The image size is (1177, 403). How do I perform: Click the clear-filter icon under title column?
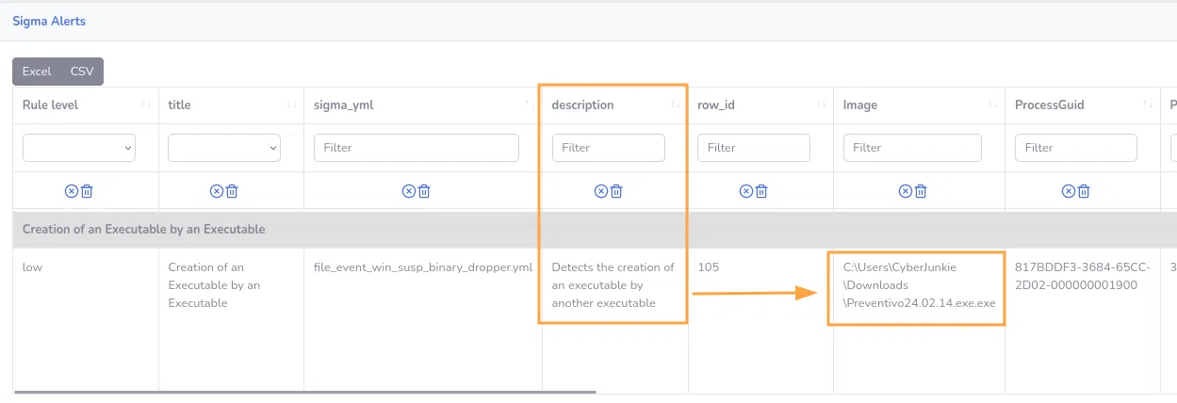[217, 191]
